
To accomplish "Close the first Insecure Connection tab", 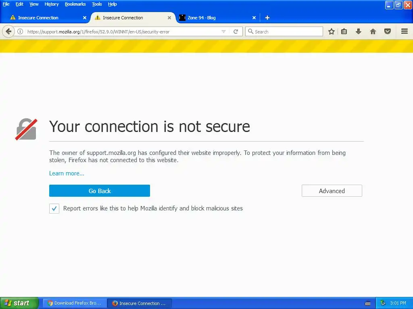I will (x=85, y=18).
